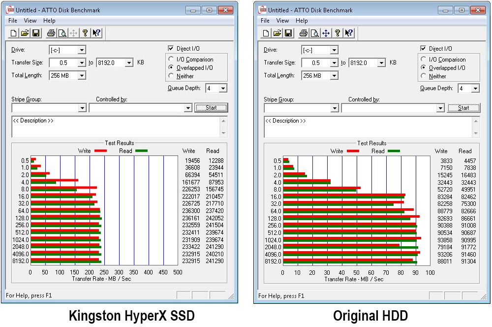The width and height of the screenshot is (492, 327).
Task: Click Save disk icon in Kingston SSD window
Action: point(36,33)
